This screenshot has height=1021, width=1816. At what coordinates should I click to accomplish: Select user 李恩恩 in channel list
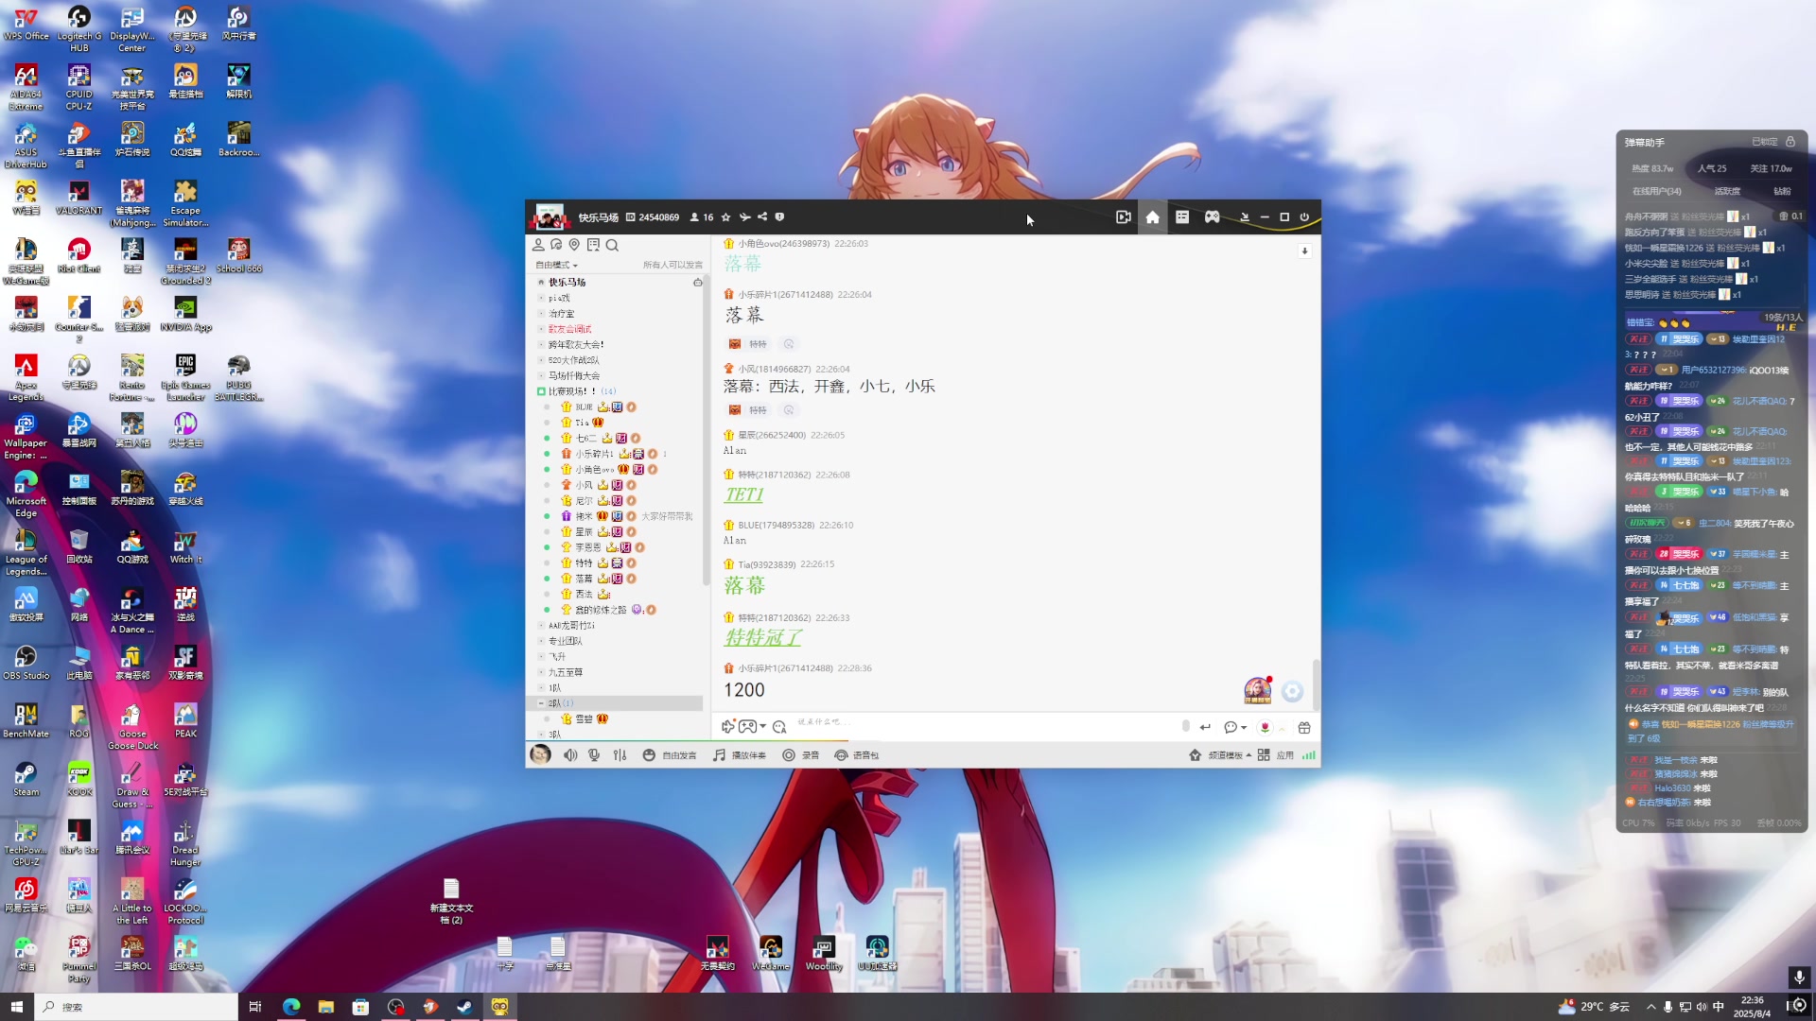pos(587,547)
